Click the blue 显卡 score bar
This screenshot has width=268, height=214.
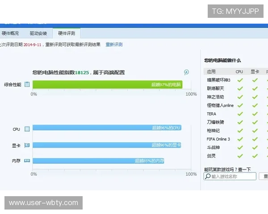(107, 145)
